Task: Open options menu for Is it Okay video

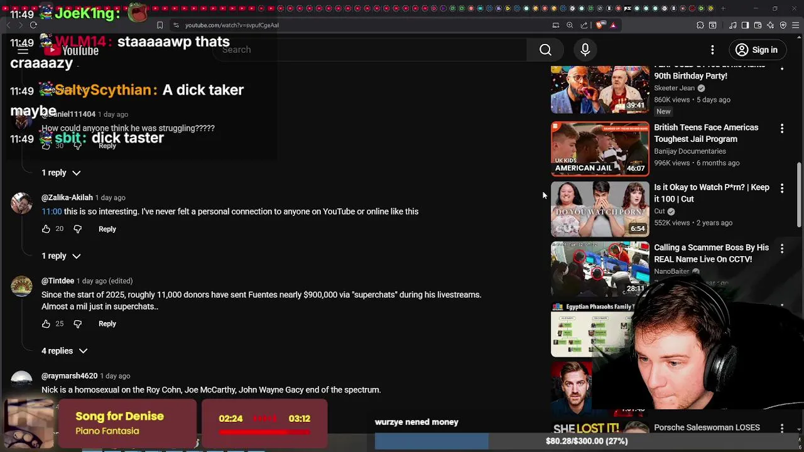Action: coord(782,188)
